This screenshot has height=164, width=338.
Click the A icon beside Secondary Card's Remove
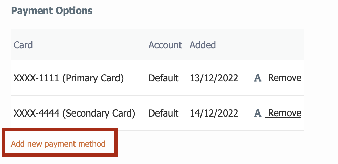258,113
